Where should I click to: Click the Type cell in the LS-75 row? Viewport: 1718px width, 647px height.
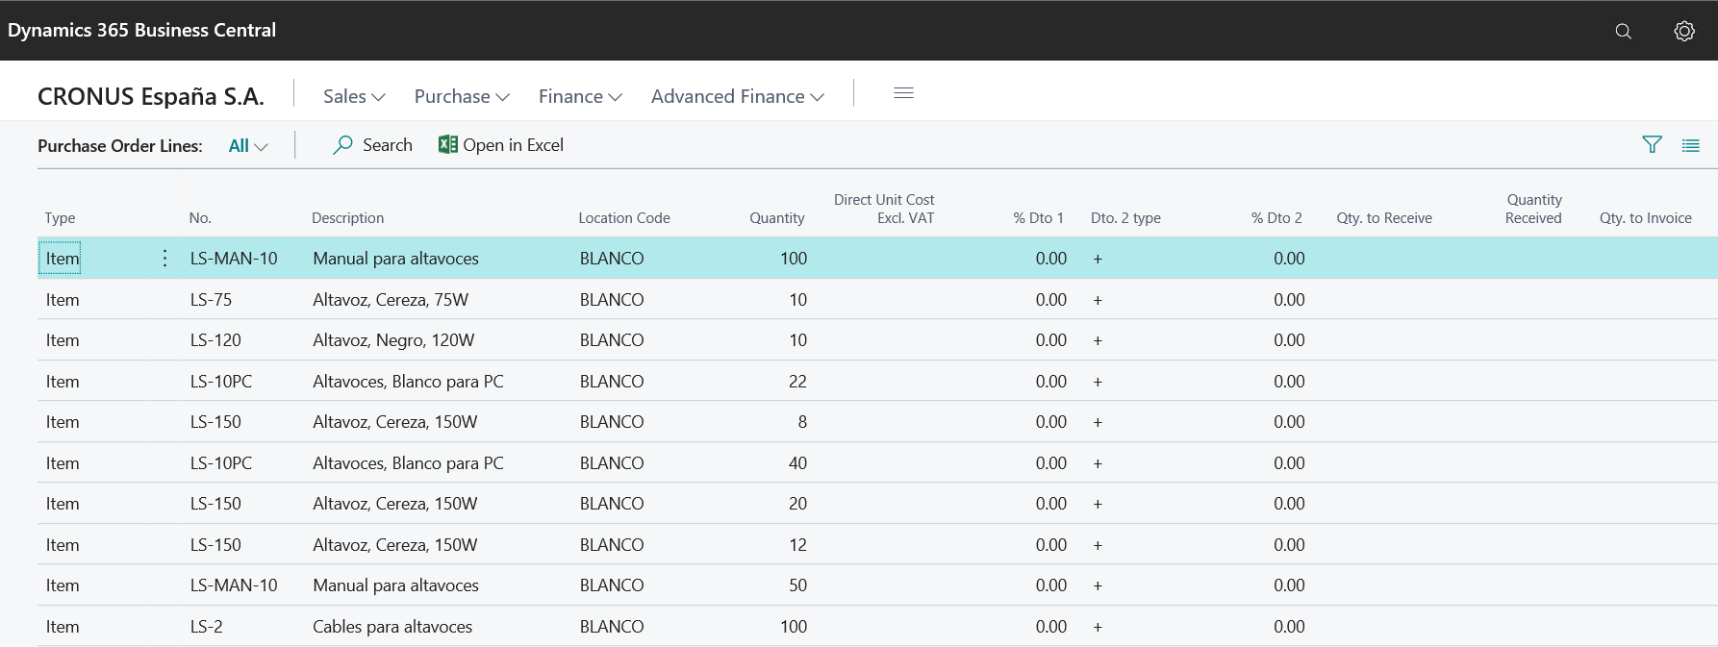[63, 300]
